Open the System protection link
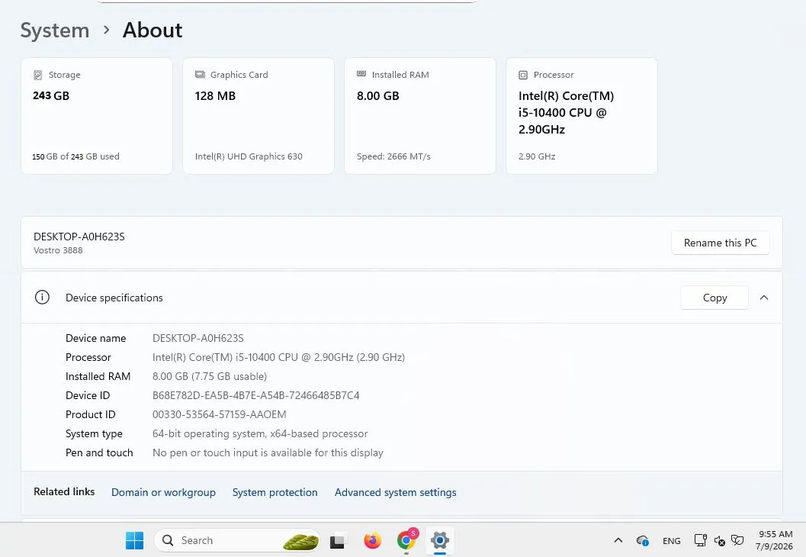Viewport: 806px width, 557px height. (275, 492)
